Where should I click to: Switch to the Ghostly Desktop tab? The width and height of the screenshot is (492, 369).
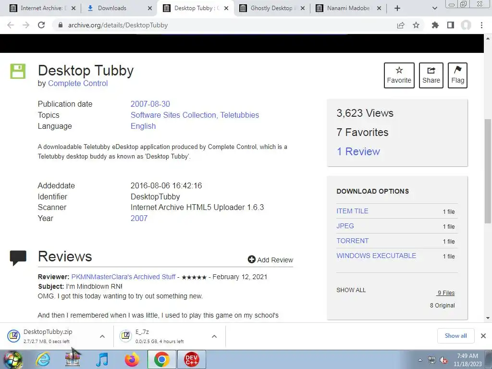coord(272,8)
